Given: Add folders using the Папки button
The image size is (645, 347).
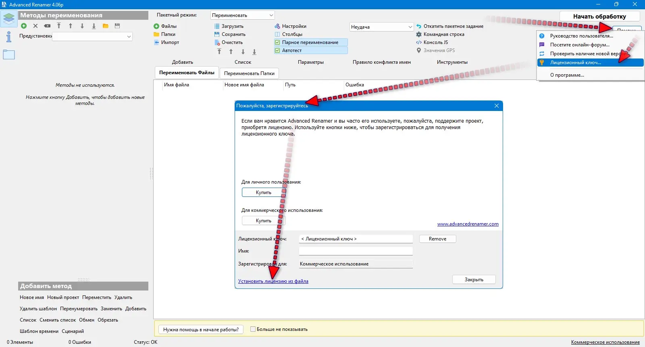Looking at the screenshot, I should pos(164,34).
